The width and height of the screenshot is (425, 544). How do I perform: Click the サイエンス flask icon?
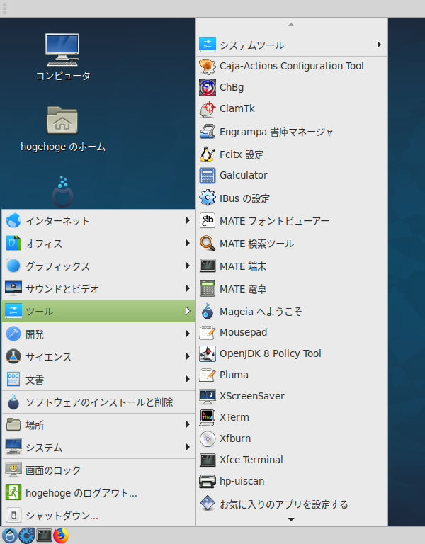(x=13, y=356)
